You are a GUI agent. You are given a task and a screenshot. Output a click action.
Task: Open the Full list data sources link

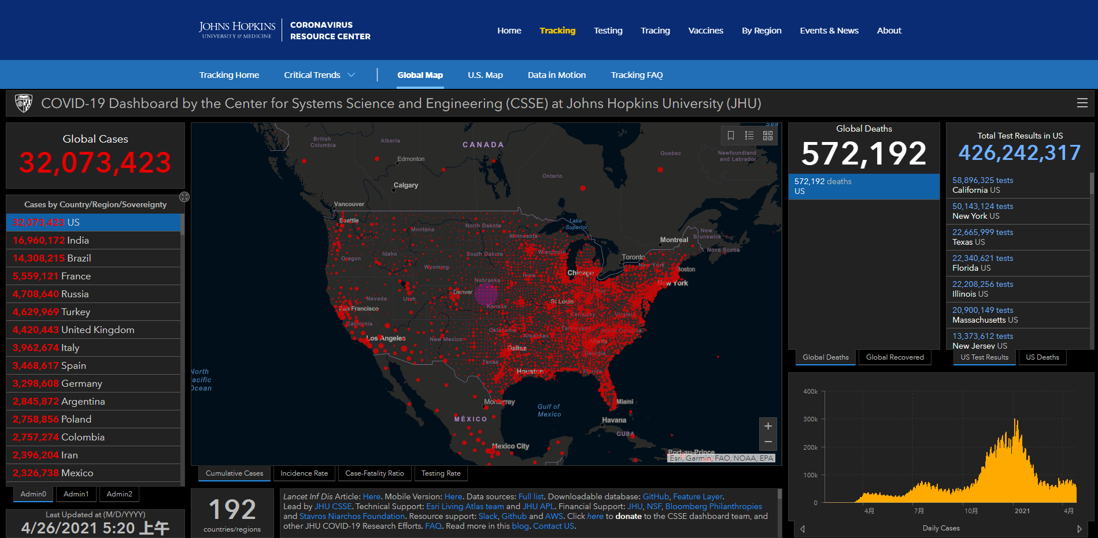531,496
